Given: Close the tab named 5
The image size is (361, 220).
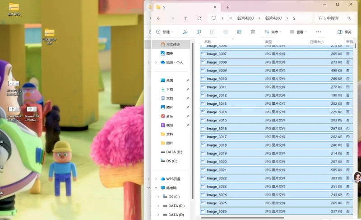Looking at the screenshot, I should tap(215, 7).
